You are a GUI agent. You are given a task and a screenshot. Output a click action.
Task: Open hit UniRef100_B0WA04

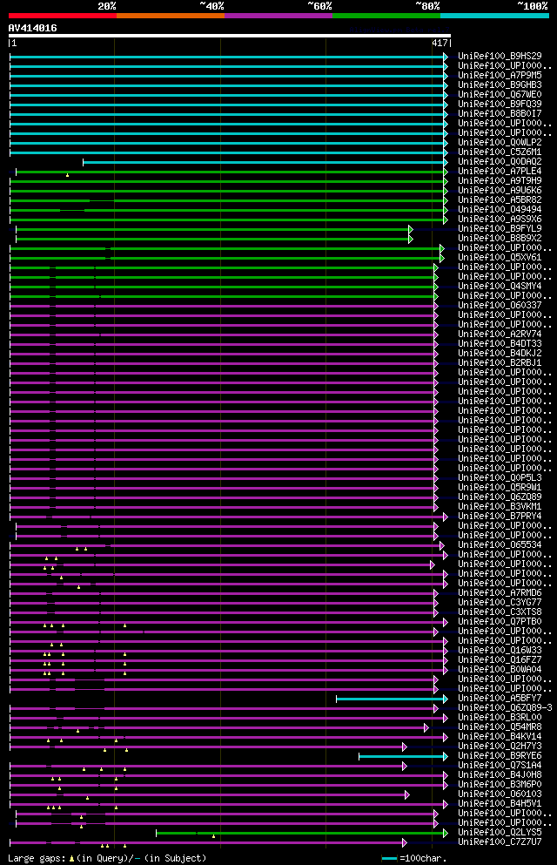pos(500,670)
